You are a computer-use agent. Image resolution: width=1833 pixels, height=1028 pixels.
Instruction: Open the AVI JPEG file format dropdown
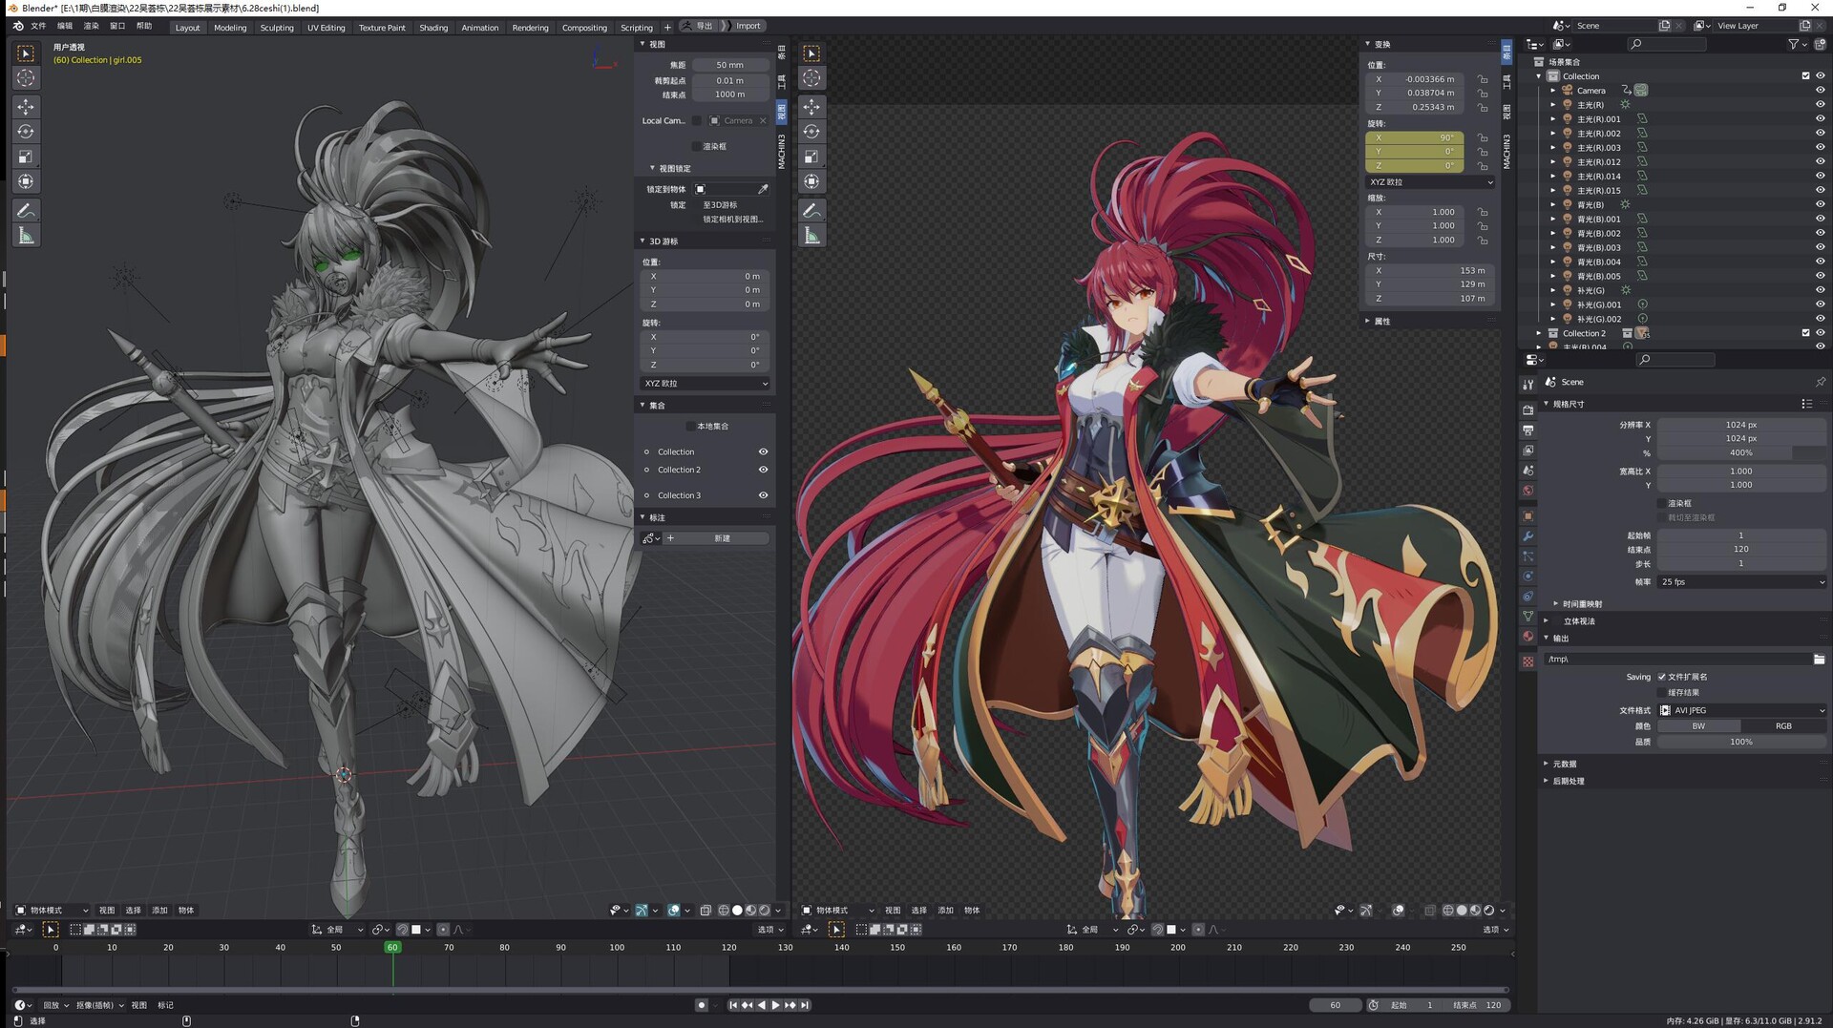tap(1742, 710)
